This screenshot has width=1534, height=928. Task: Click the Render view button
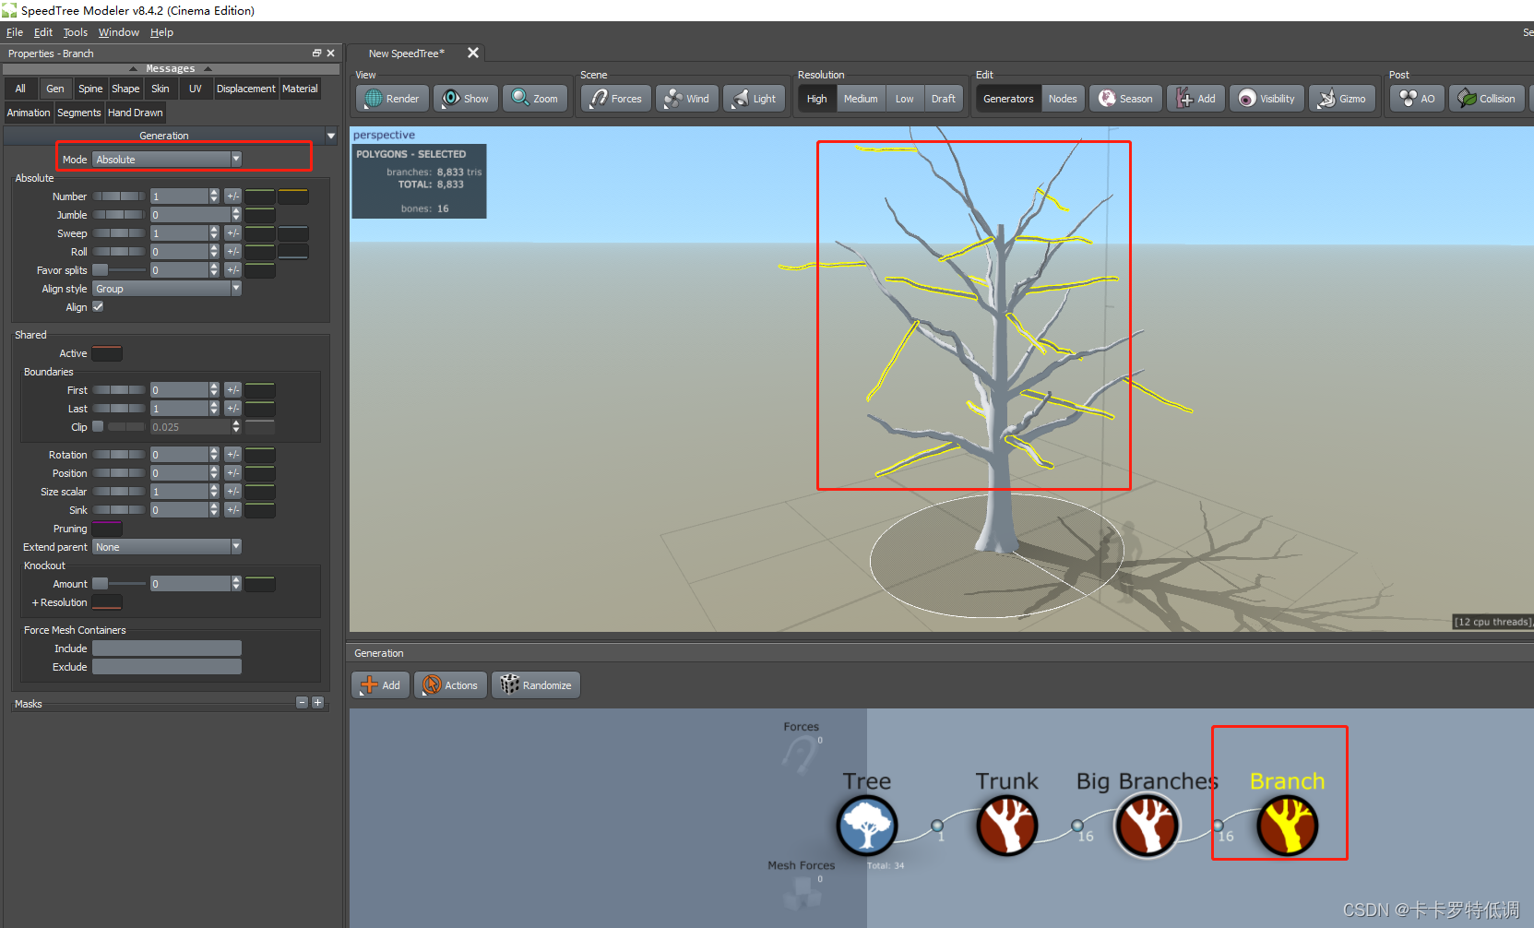(x=392, y=99)
